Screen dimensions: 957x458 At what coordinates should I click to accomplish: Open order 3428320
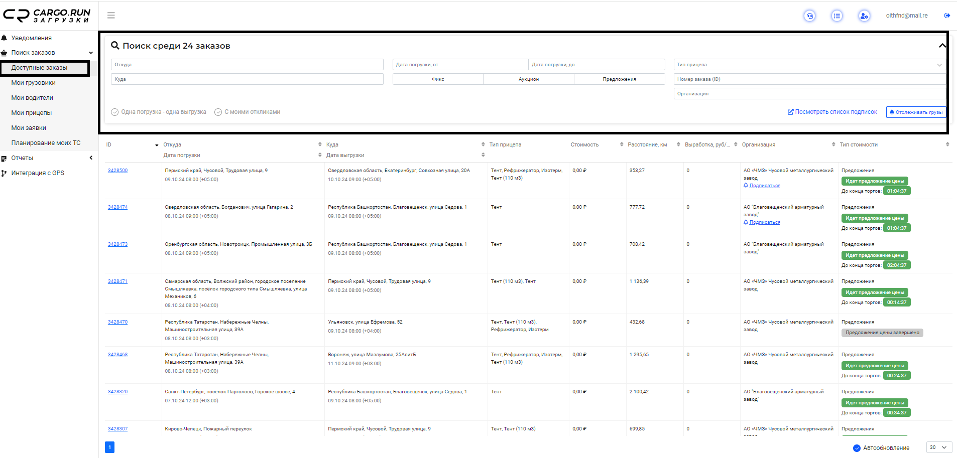117,392
